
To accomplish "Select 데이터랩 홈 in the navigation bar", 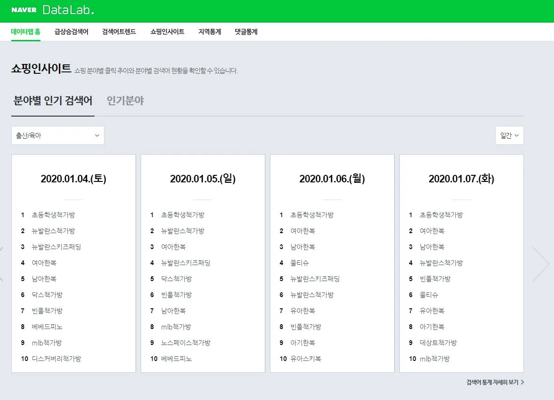I will coord(25,31).
